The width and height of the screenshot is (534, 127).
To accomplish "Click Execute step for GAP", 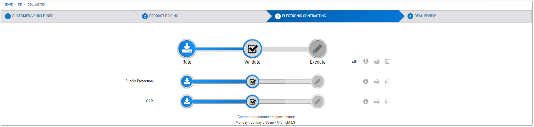I will (x=318, y=102).
